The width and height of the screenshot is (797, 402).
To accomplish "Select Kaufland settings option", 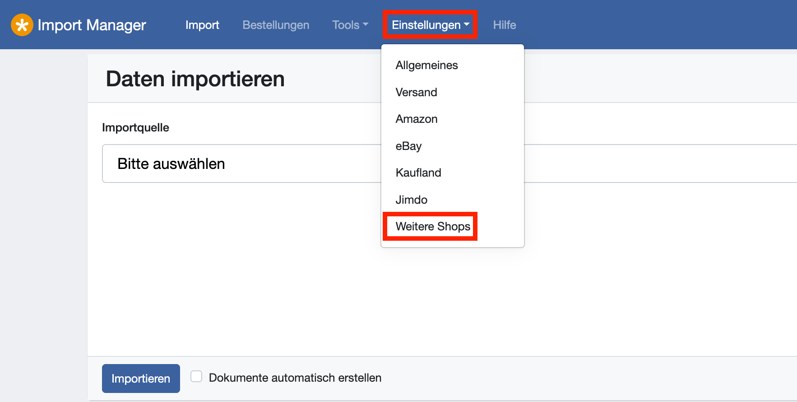I will pyautogui.click(x=418, y=173).
